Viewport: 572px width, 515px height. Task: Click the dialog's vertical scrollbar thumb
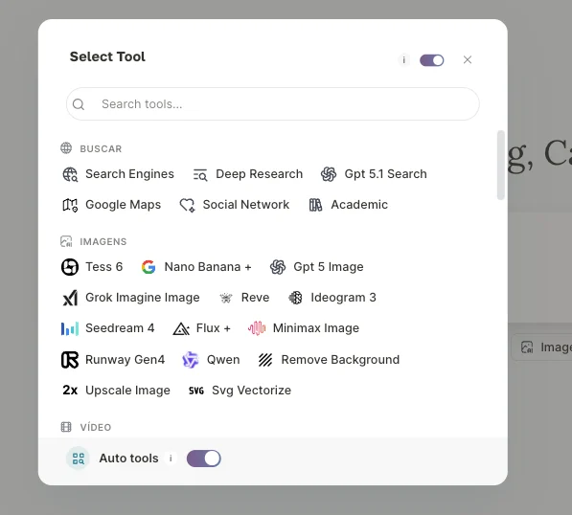(x=501, y=165)
